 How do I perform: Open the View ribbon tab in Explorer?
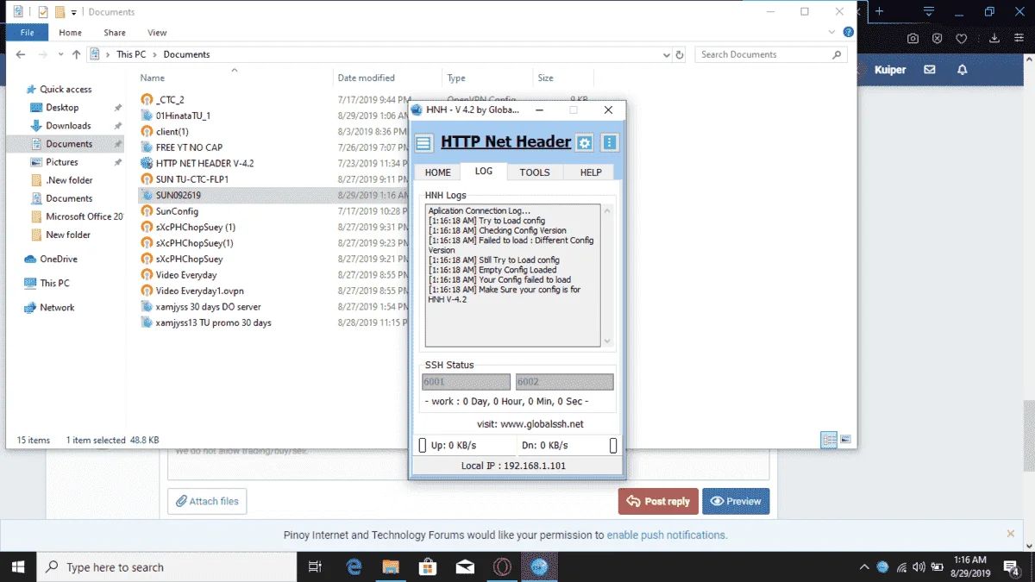coord(157,33)
